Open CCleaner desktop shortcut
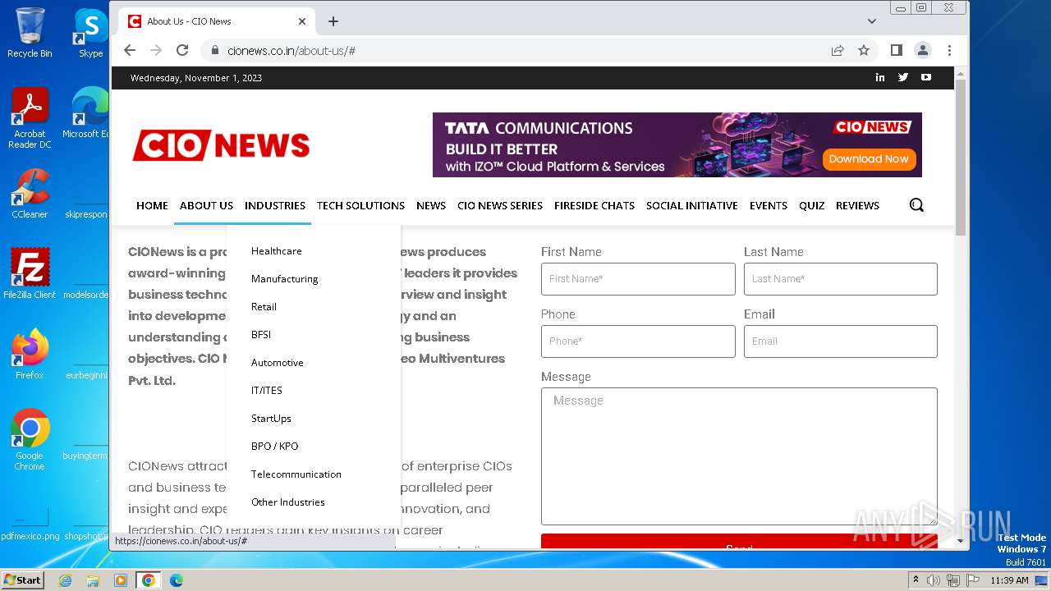 click(30, 194)
